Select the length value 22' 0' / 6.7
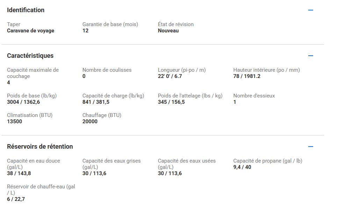Viewport: 338px width, 211px height. (x=170, y=76)
